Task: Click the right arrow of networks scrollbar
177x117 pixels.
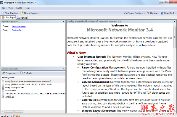Action: [x=64, y=112]
